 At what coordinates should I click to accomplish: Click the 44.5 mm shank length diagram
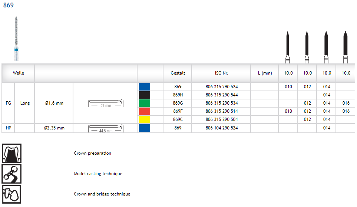[x=105, y=129]
